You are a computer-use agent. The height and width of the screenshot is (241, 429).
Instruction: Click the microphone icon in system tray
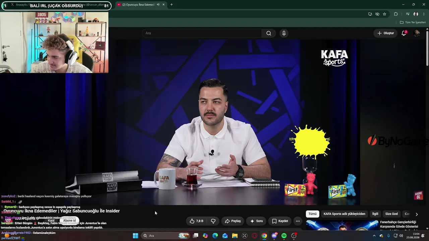tap(388, 236)
